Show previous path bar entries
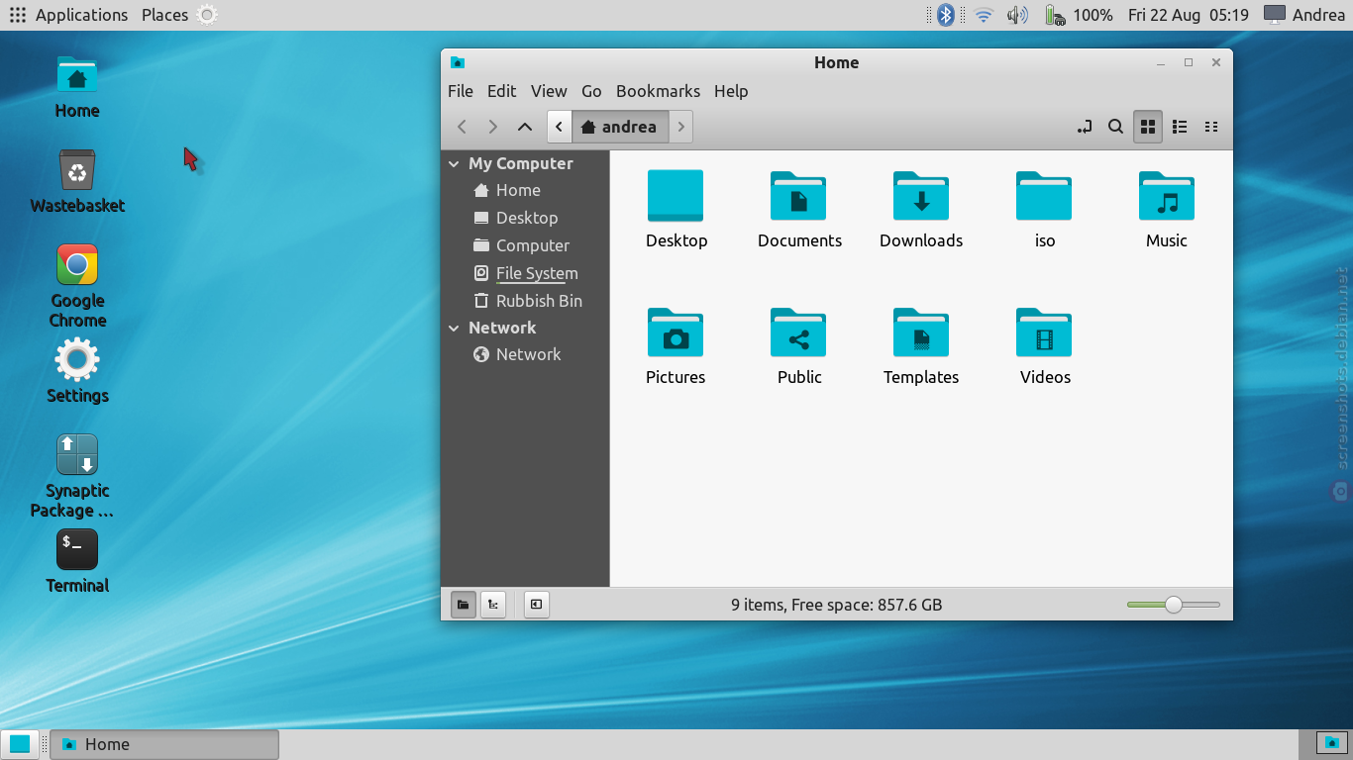The image size is (1353, 760). (560, 127)
